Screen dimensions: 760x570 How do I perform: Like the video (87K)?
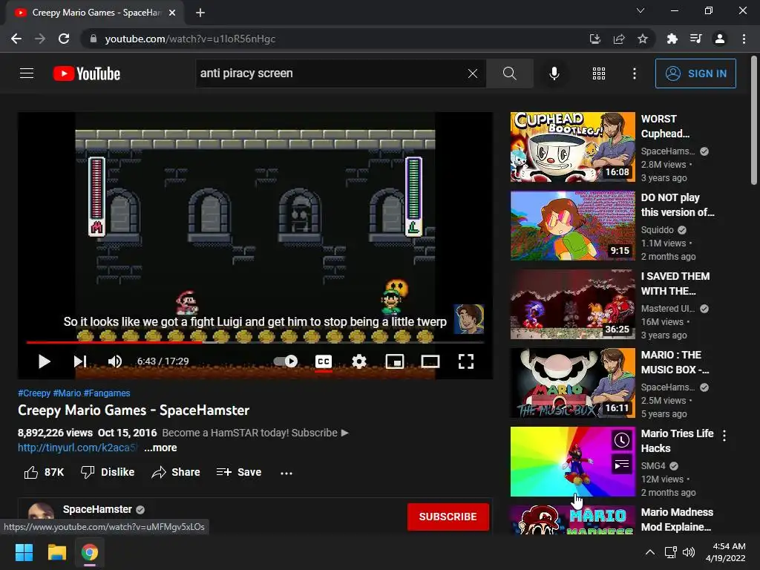point(44,472)
